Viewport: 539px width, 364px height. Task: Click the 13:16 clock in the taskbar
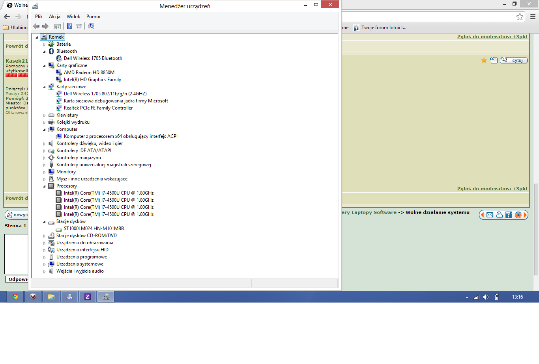pos(518,297)
